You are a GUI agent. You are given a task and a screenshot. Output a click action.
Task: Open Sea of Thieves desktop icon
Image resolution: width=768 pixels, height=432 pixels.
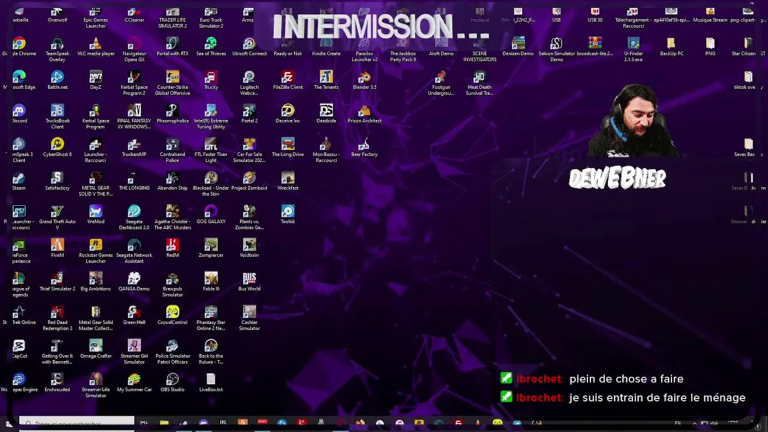(x=211, y=47)
